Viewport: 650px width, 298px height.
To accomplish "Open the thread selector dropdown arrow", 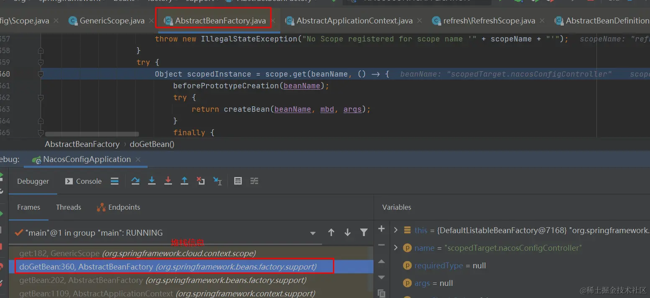I will pyautogui.click(x=313, y=233).
